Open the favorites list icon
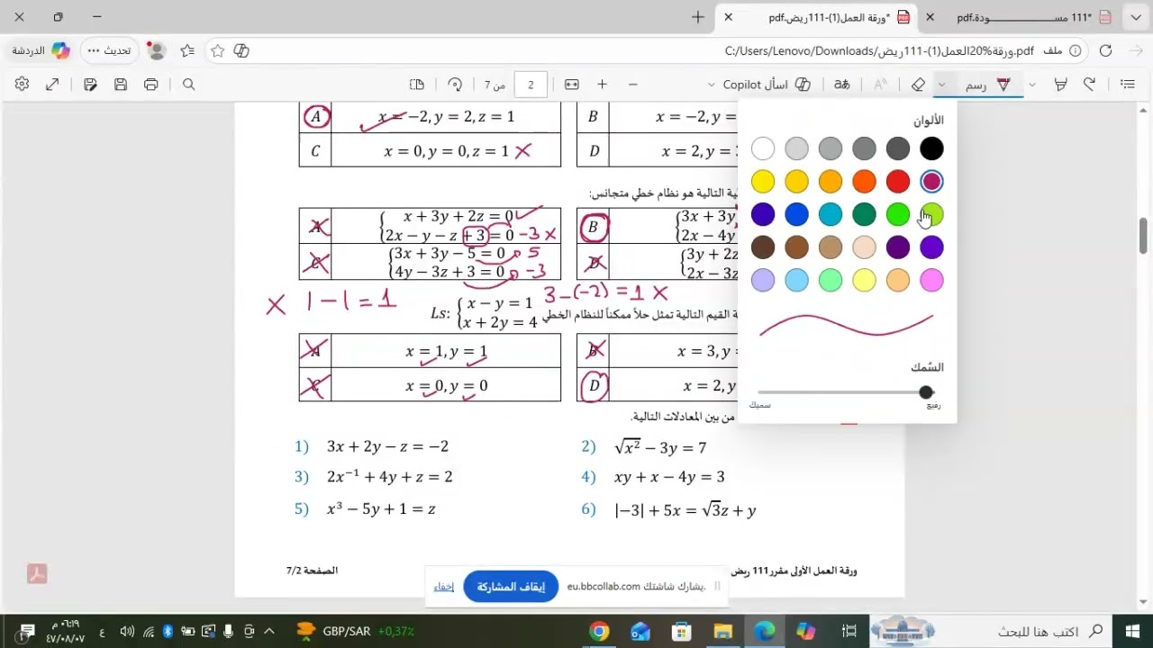Image resolution: width=1153 pixels, height=648 pixels. click(x=187, y=50)
